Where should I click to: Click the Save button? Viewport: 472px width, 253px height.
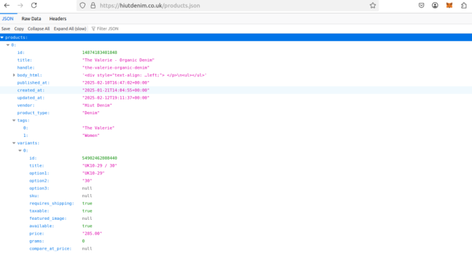(x=6, y=29)
